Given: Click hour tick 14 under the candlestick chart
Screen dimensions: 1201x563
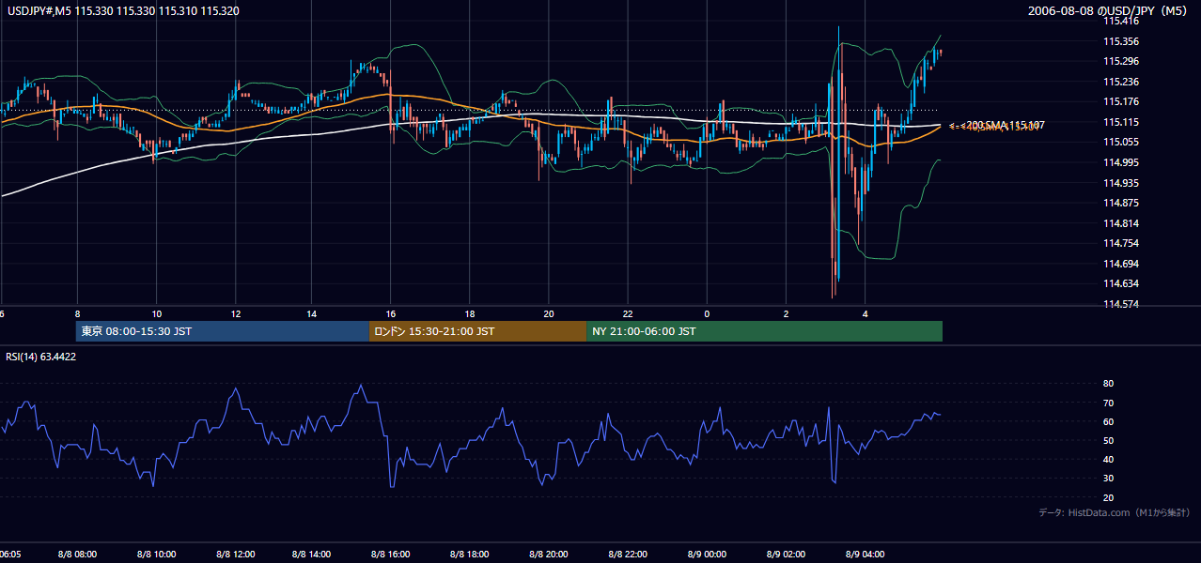Looking at the screenshot, I should click(x=313, y=313).
